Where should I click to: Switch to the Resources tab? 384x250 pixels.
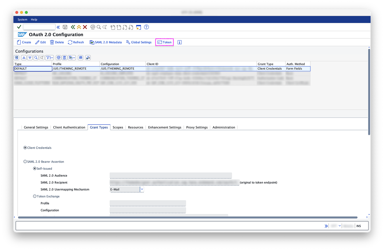click(x=135, y=127)
